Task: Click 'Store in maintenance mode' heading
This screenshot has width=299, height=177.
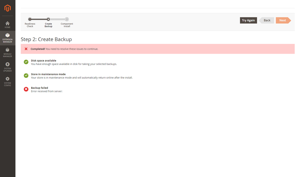Action: click(x=48, y=74)
